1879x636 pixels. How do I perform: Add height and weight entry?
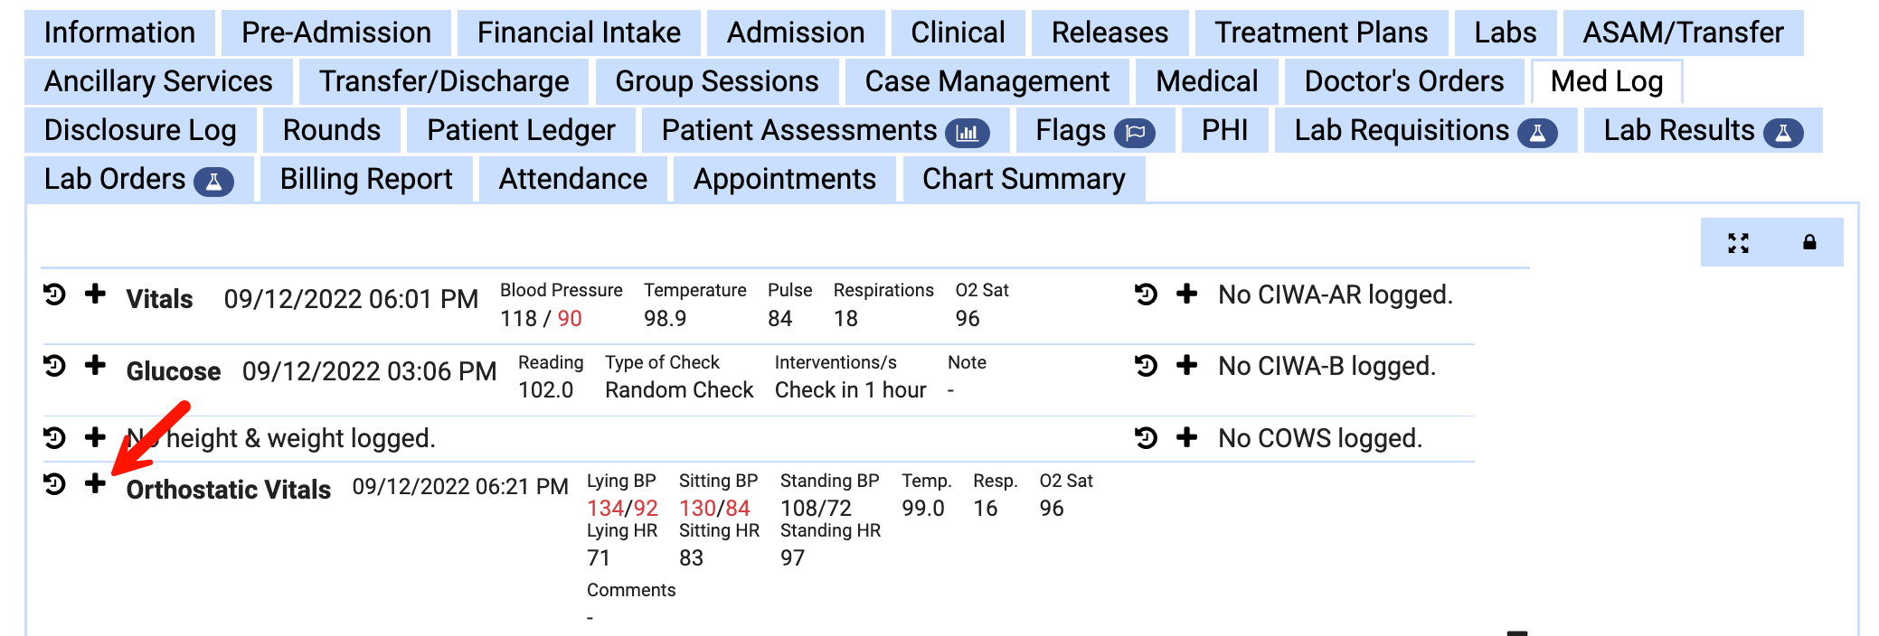[x=95, y=437]
